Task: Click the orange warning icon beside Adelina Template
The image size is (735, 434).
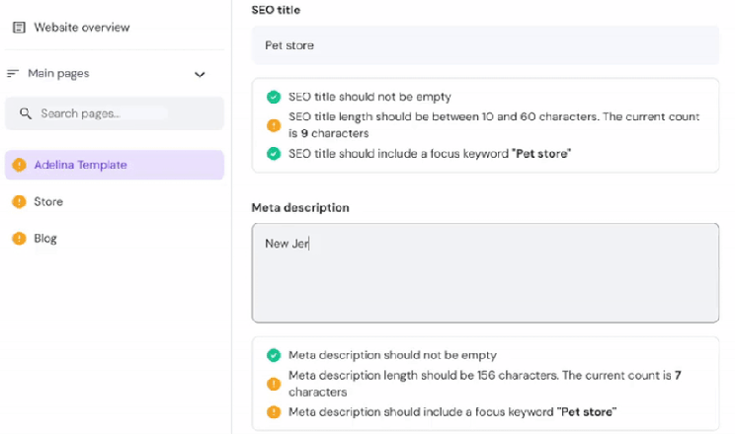Action: pos(19,165)
